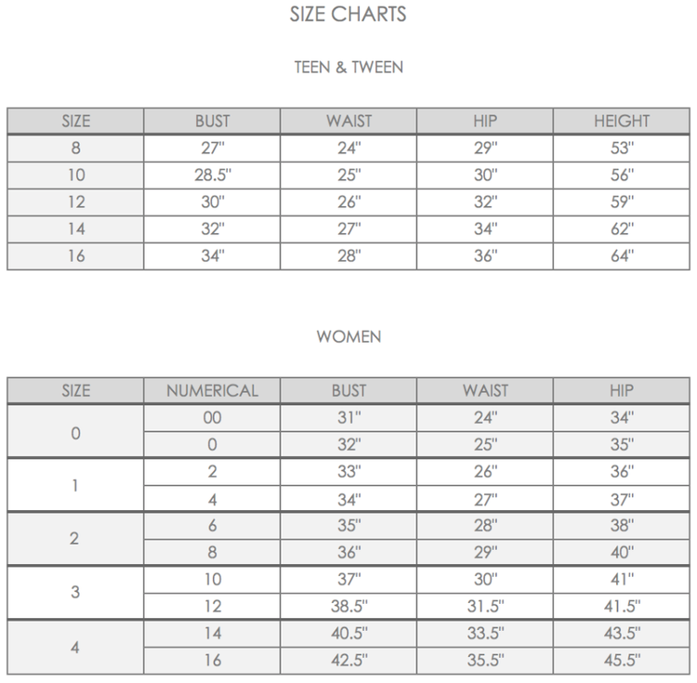Click the WAIST header in the teen table
Screen dimensions: 697x683
pos(348,121)
